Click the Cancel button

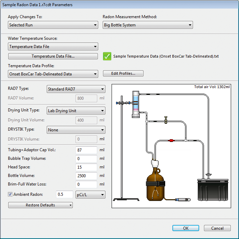tap(217, 228)
